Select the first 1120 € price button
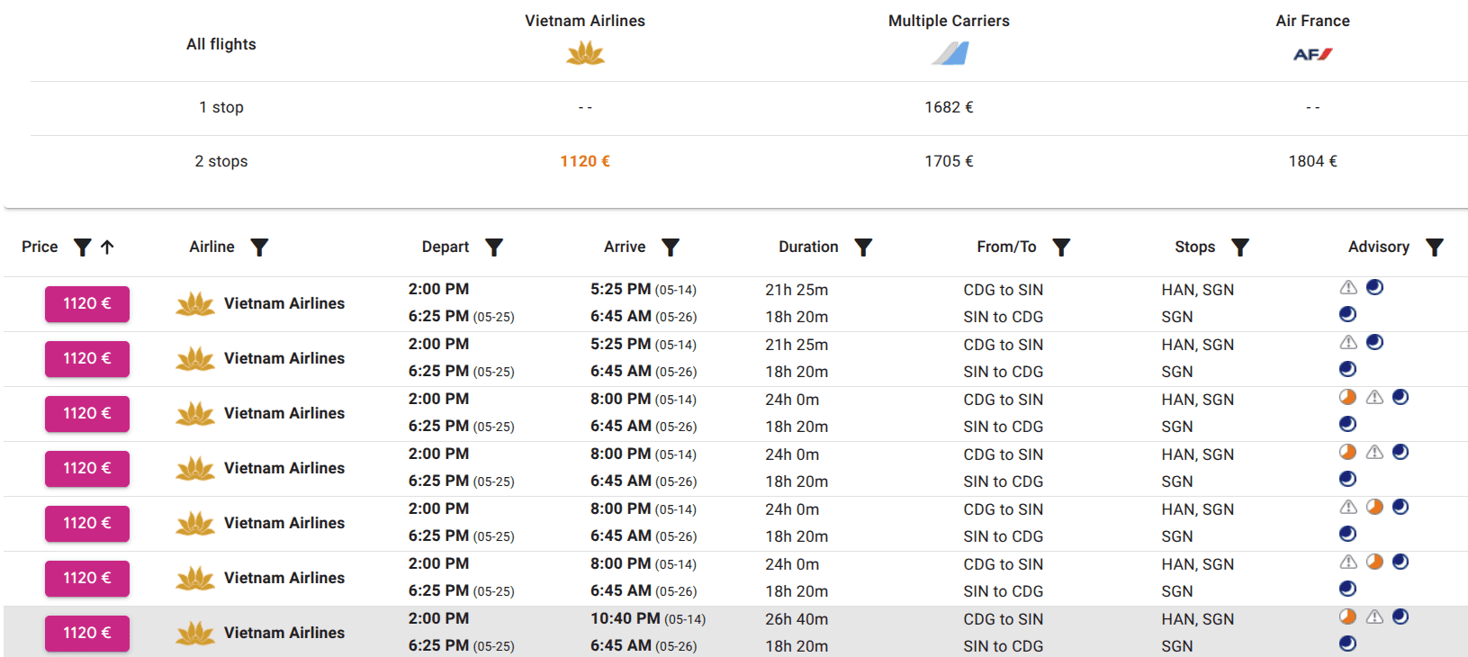The image size is (1468, 657). pyautogui.click(x=87, y=304)
